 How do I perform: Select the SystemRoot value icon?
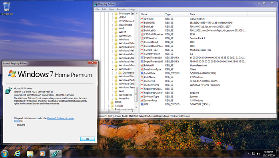click(x=142, y=100)
